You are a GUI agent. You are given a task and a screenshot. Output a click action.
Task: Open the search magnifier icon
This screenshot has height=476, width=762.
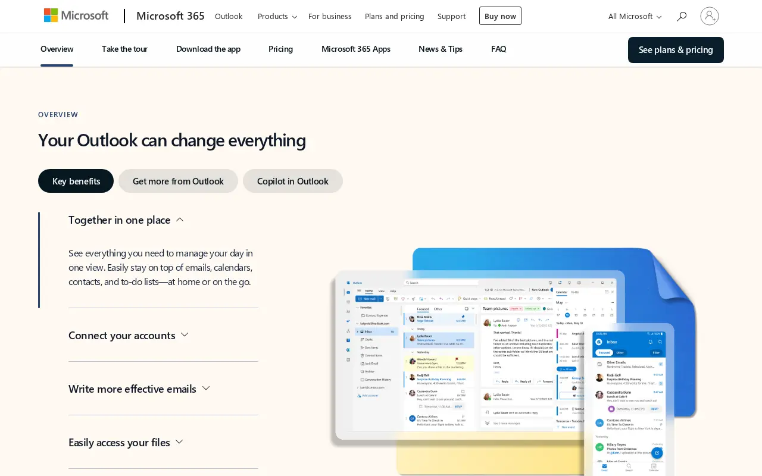point(682,16)
